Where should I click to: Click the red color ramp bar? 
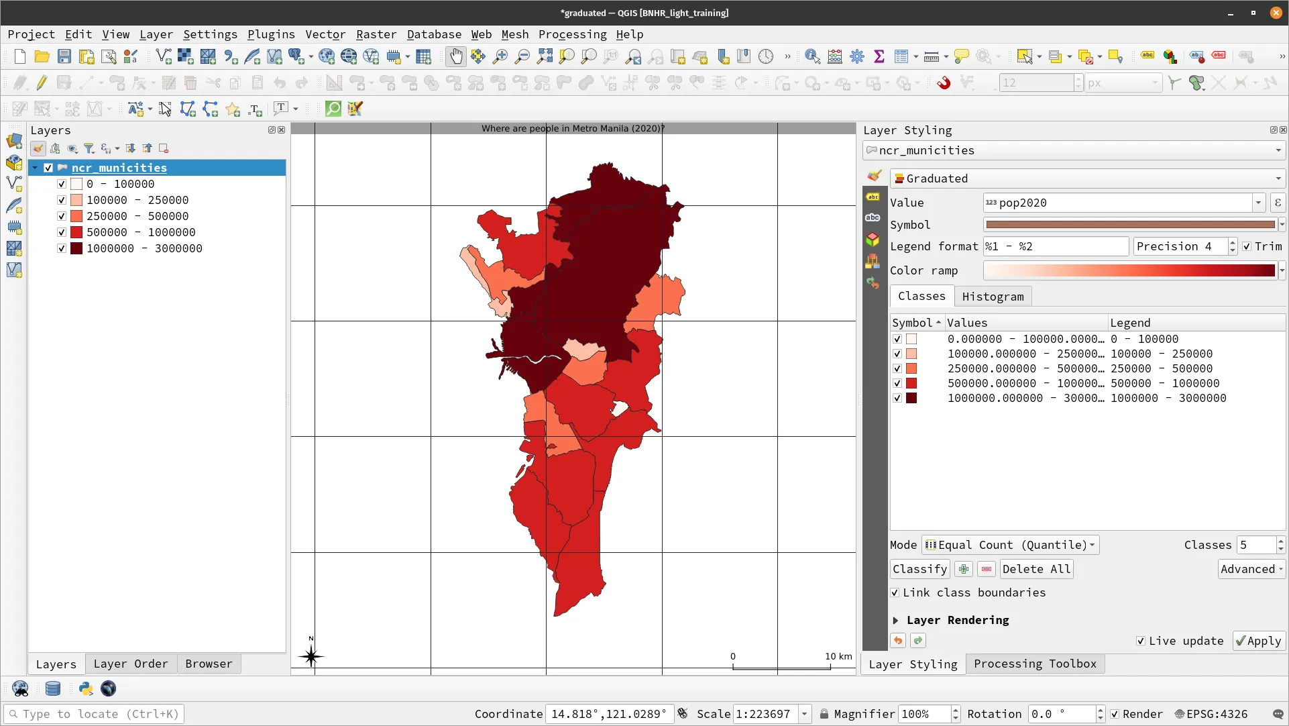(x=1130, y=270)
